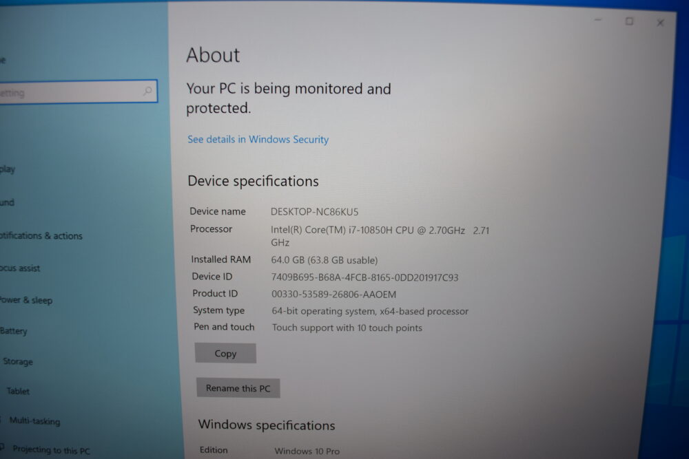Select Device ID value 7409B695-B68A-4FCB-8165-0DD201917C93

pyautogui.click(x=364, y=277)
